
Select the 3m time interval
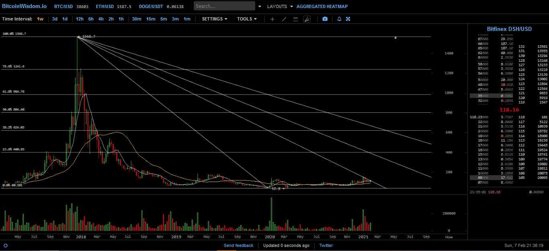pos(175,19)
